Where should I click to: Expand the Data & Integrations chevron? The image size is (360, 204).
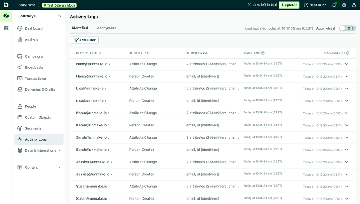(59, 150)
